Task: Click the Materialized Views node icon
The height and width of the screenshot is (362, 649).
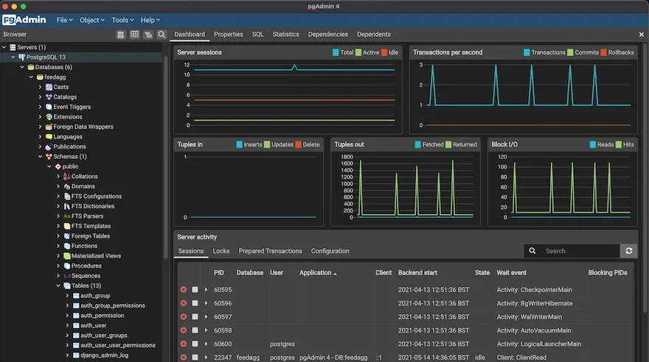Action: (x=66, y=256)
